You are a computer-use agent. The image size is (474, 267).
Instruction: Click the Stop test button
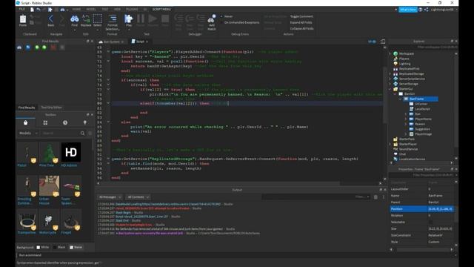tap(165, 19)
